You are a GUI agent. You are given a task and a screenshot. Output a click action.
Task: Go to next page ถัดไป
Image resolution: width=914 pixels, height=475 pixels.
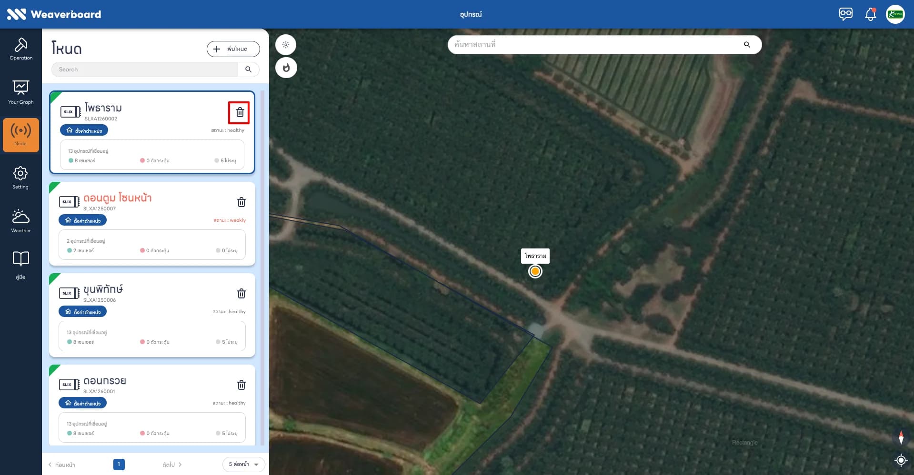click(x=172, y=465)
